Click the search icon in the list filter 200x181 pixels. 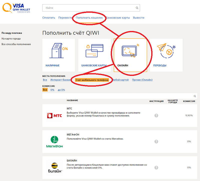click(x=195, y=96)
